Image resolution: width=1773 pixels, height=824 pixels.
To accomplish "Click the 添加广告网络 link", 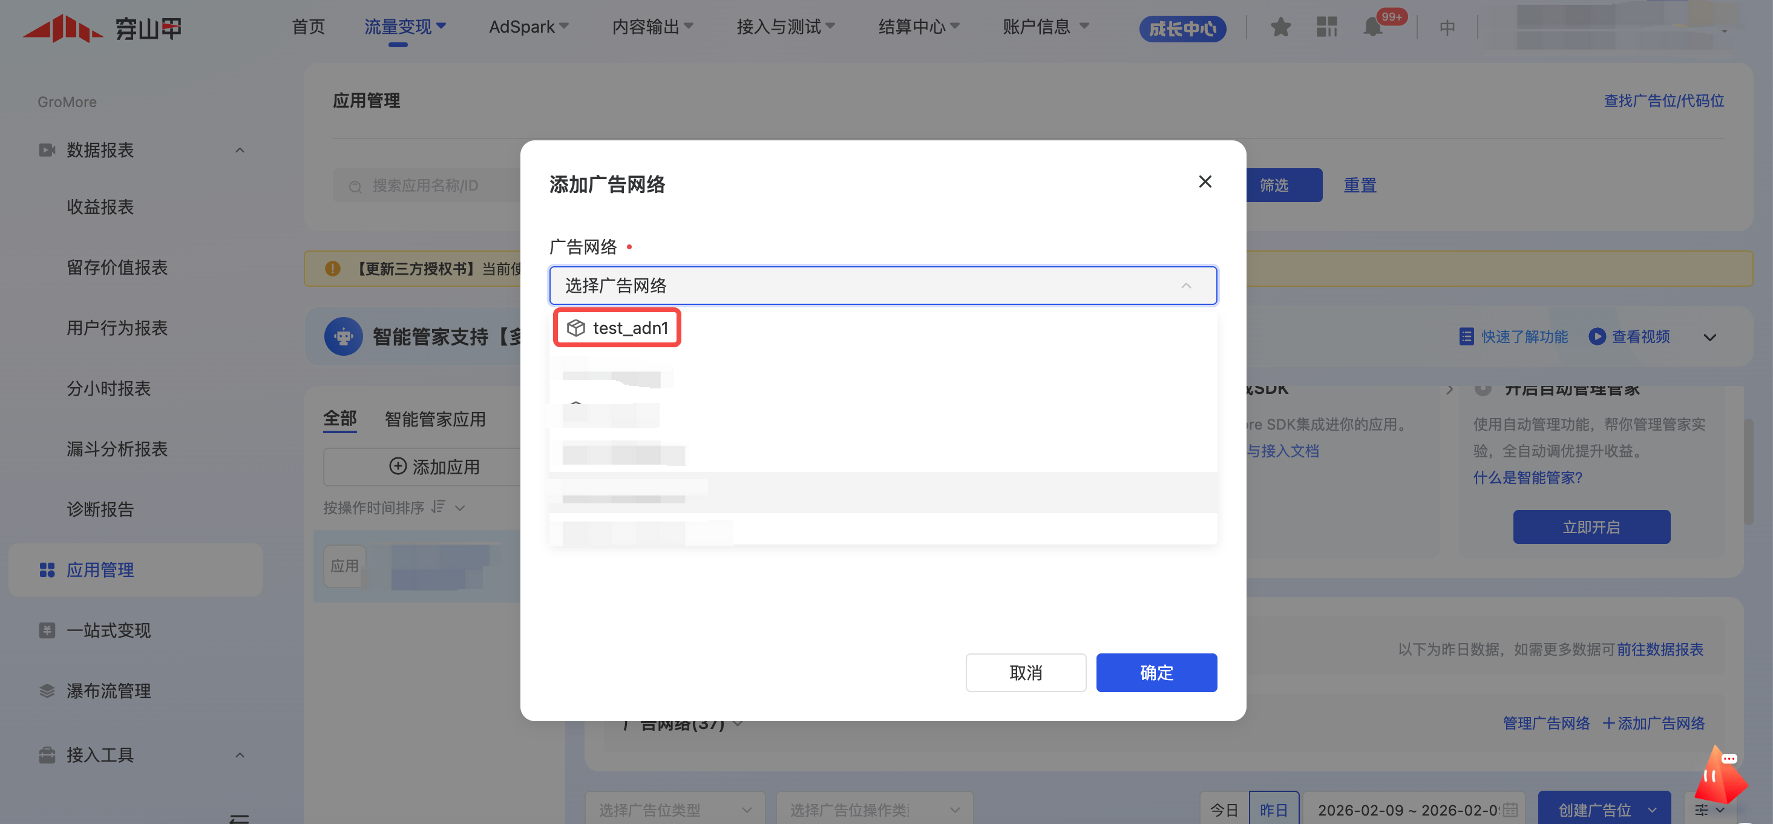I will pos(1653,724).
